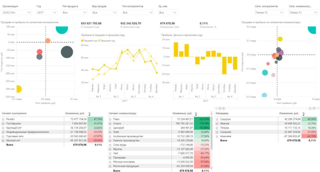Click the "expand all levels" icon above the Менеджер table
The image size is (320, 172).
click(x=223, y=108)
